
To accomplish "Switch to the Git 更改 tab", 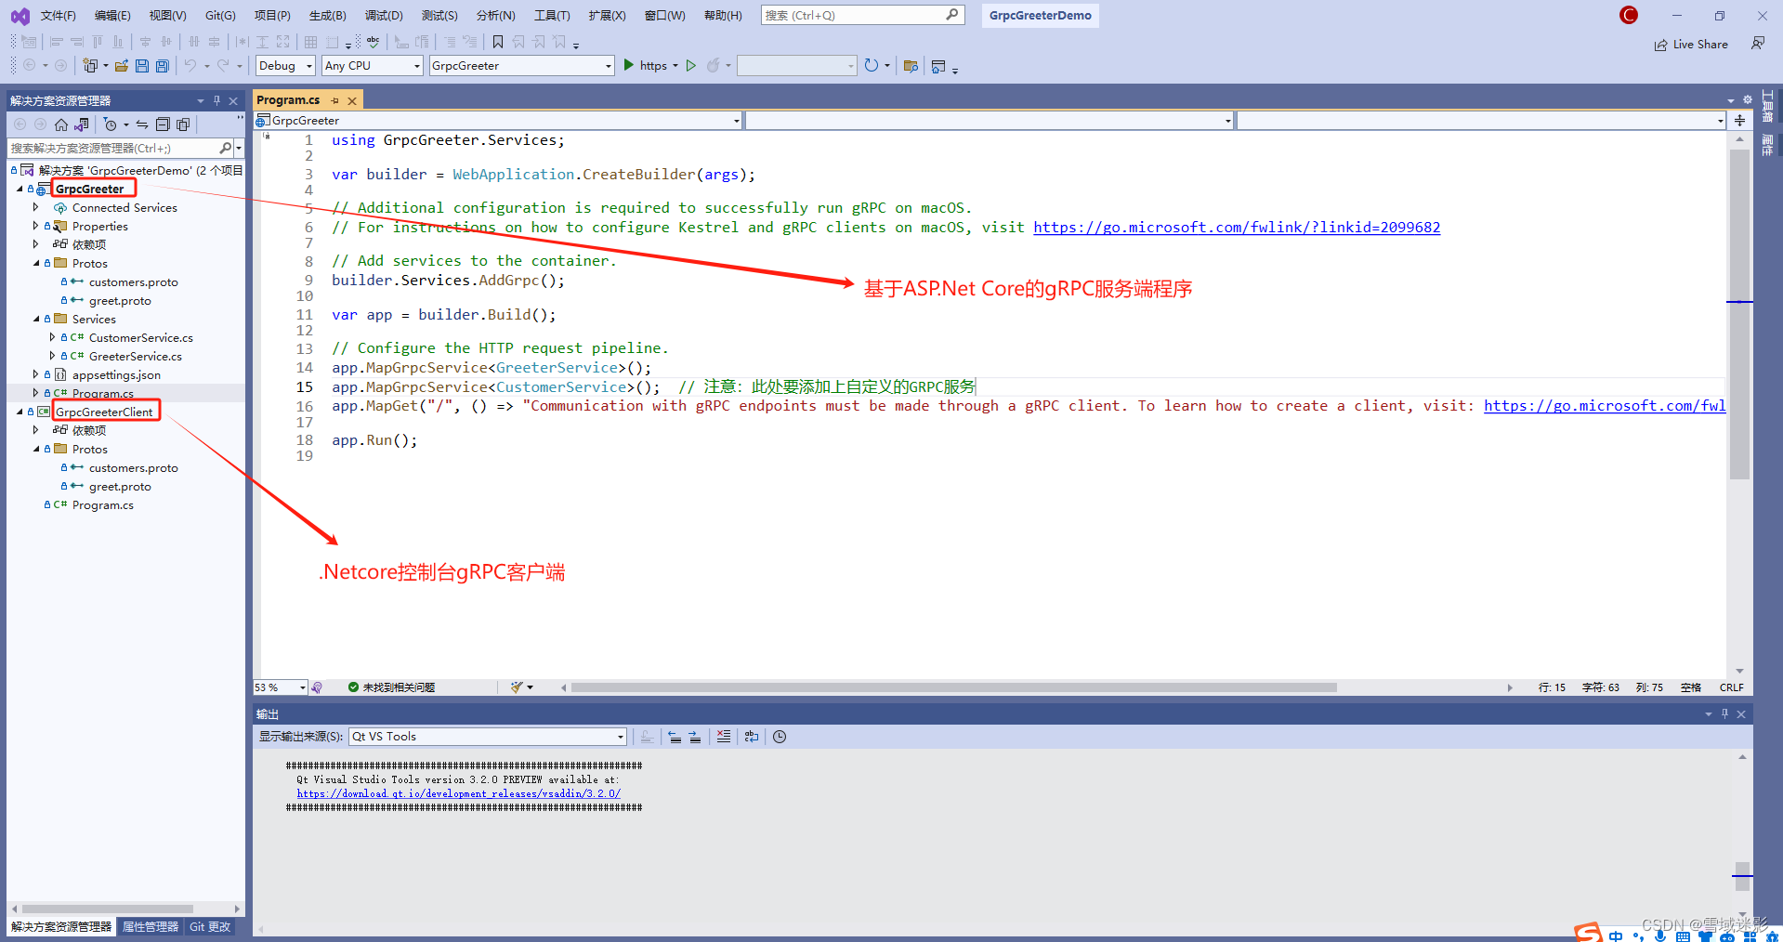I will pyautogui.click(x=209, y=926).
